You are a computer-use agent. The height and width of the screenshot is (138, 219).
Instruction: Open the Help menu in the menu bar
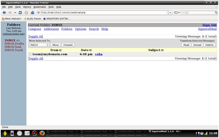click(58, 7)
